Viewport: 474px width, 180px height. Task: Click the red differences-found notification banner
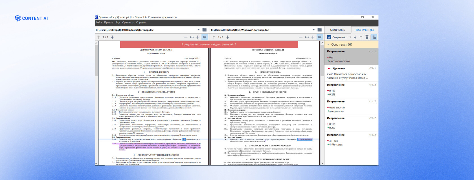209,45
